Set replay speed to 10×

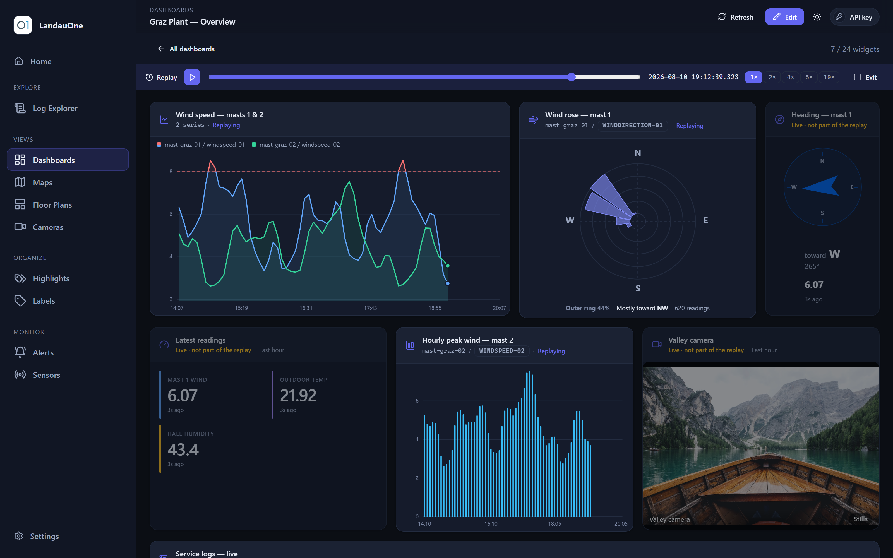[x=829, y=77]
